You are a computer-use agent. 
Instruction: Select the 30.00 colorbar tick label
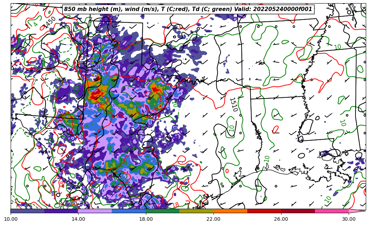click(349, 219)
